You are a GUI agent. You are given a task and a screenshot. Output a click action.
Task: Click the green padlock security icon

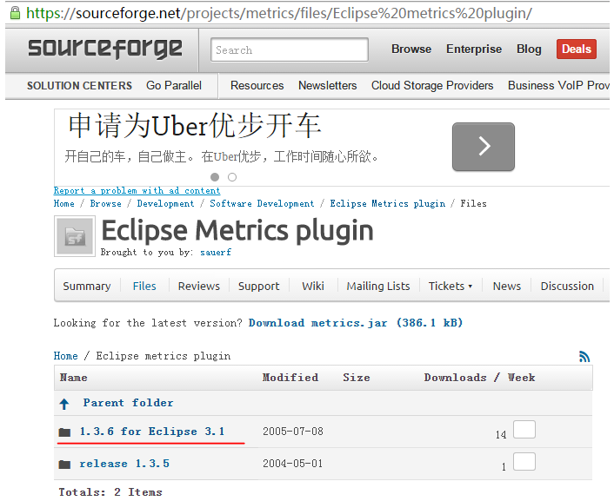(x=15, y=13)
